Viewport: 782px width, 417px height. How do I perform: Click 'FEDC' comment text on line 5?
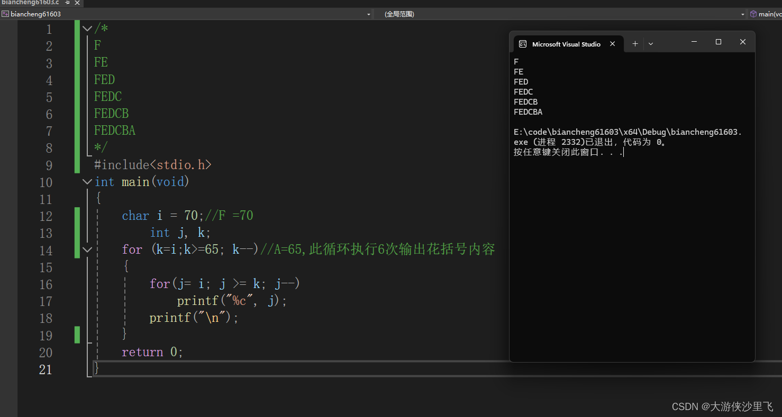coord(108,97)
